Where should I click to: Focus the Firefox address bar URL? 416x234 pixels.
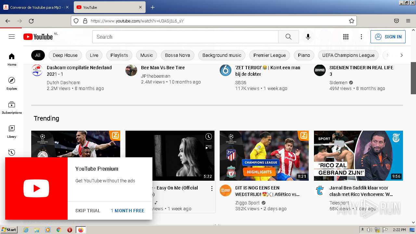tap(214, 21)
